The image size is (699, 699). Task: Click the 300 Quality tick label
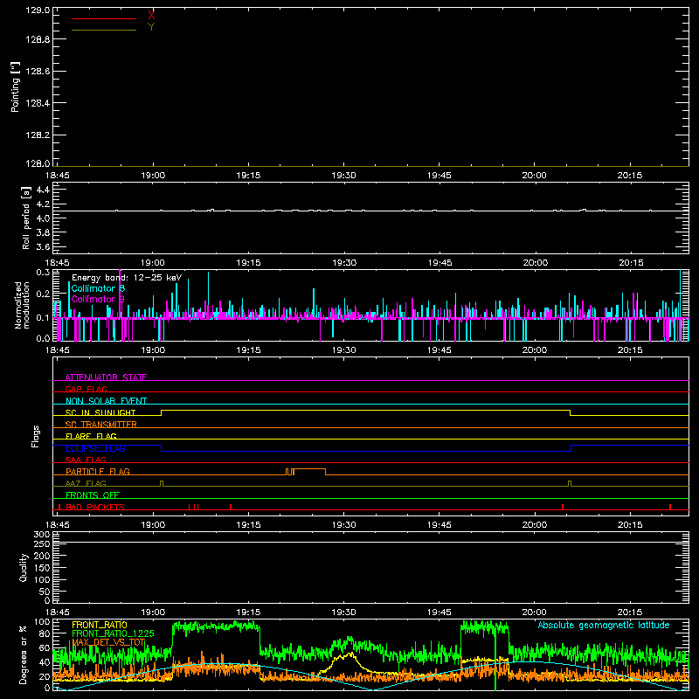click(x=42, y=535)
